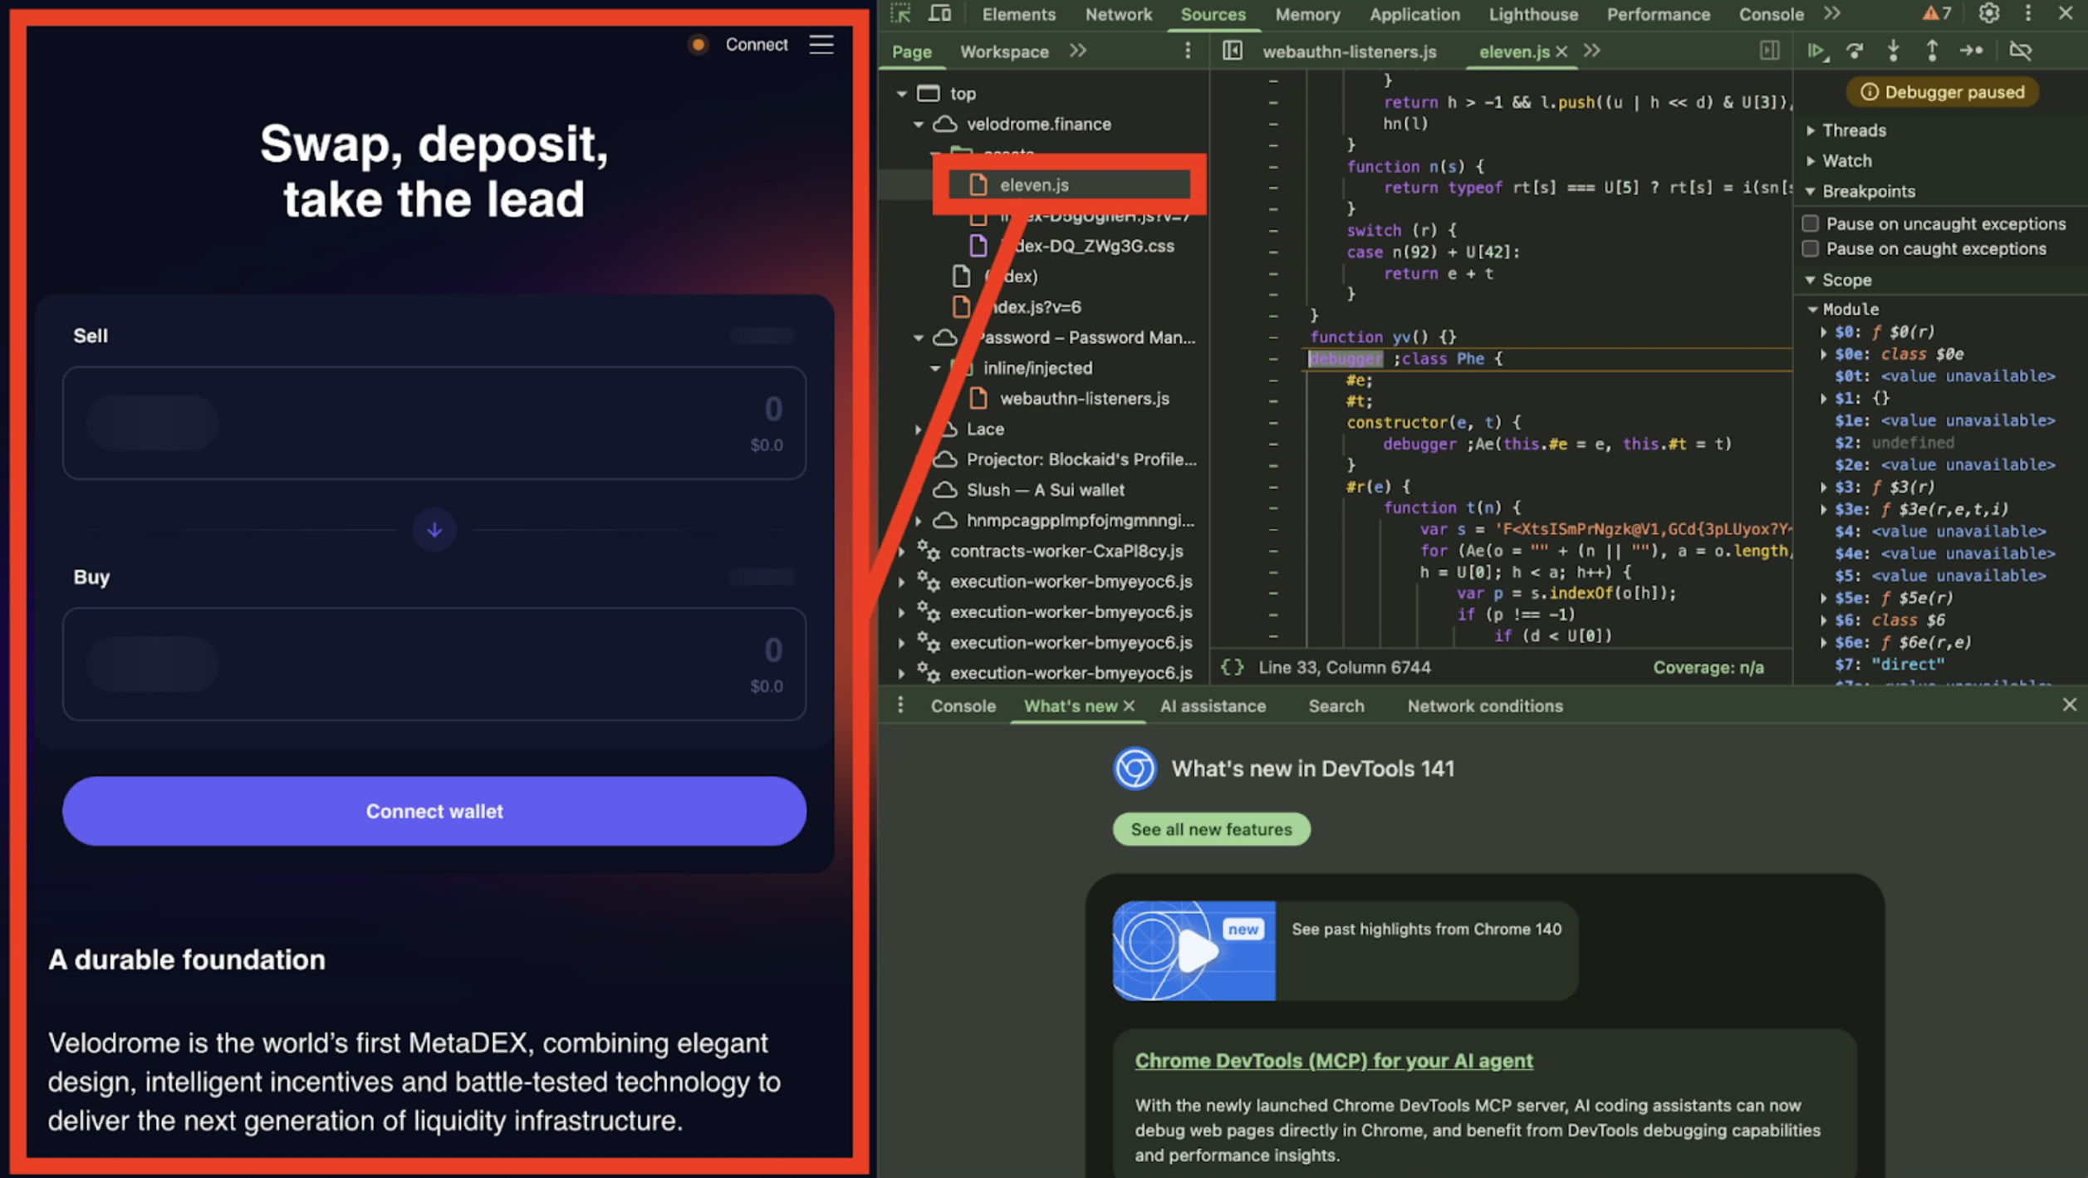Open DevTools settings gear
The image size is (2088, 1178).
click(x=1988, y=13)
